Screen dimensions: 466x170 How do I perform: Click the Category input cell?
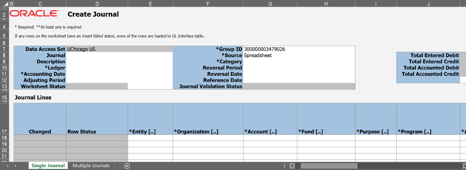pyautogui.click(x=299, y=62)
